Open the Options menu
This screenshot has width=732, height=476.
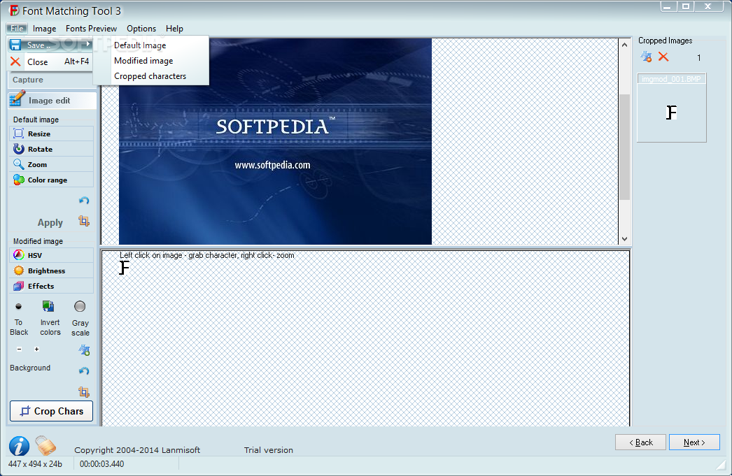[141, 29]
